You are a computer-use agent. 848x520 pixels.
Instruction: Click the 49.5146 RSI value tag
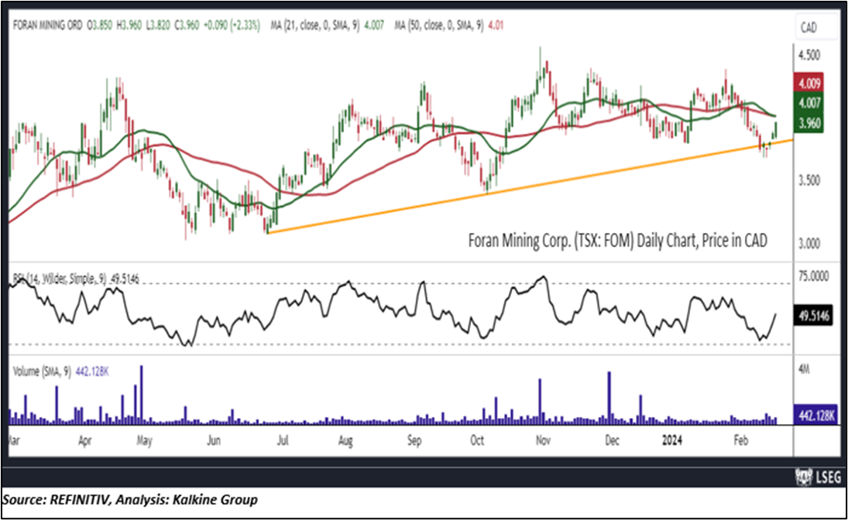(813, 316)
